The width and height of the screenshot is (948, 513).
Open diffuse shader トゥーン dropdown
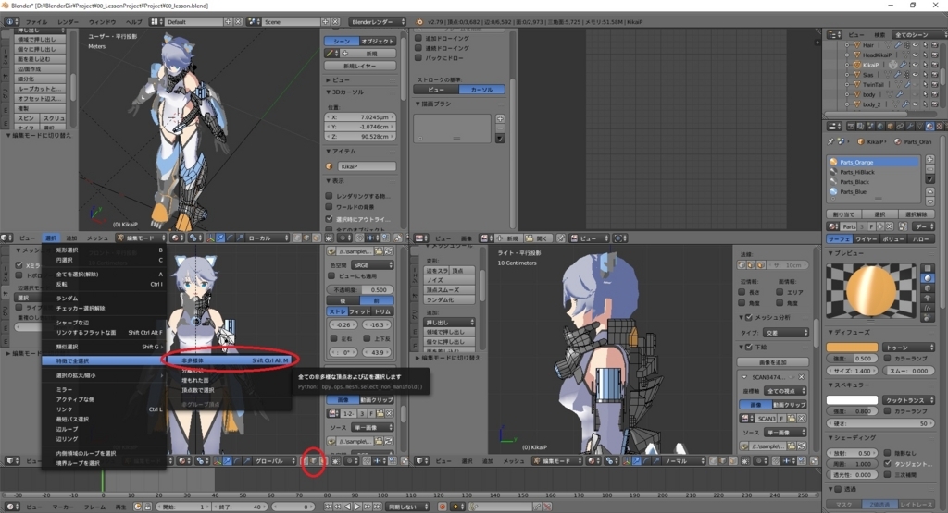[908, 347]
